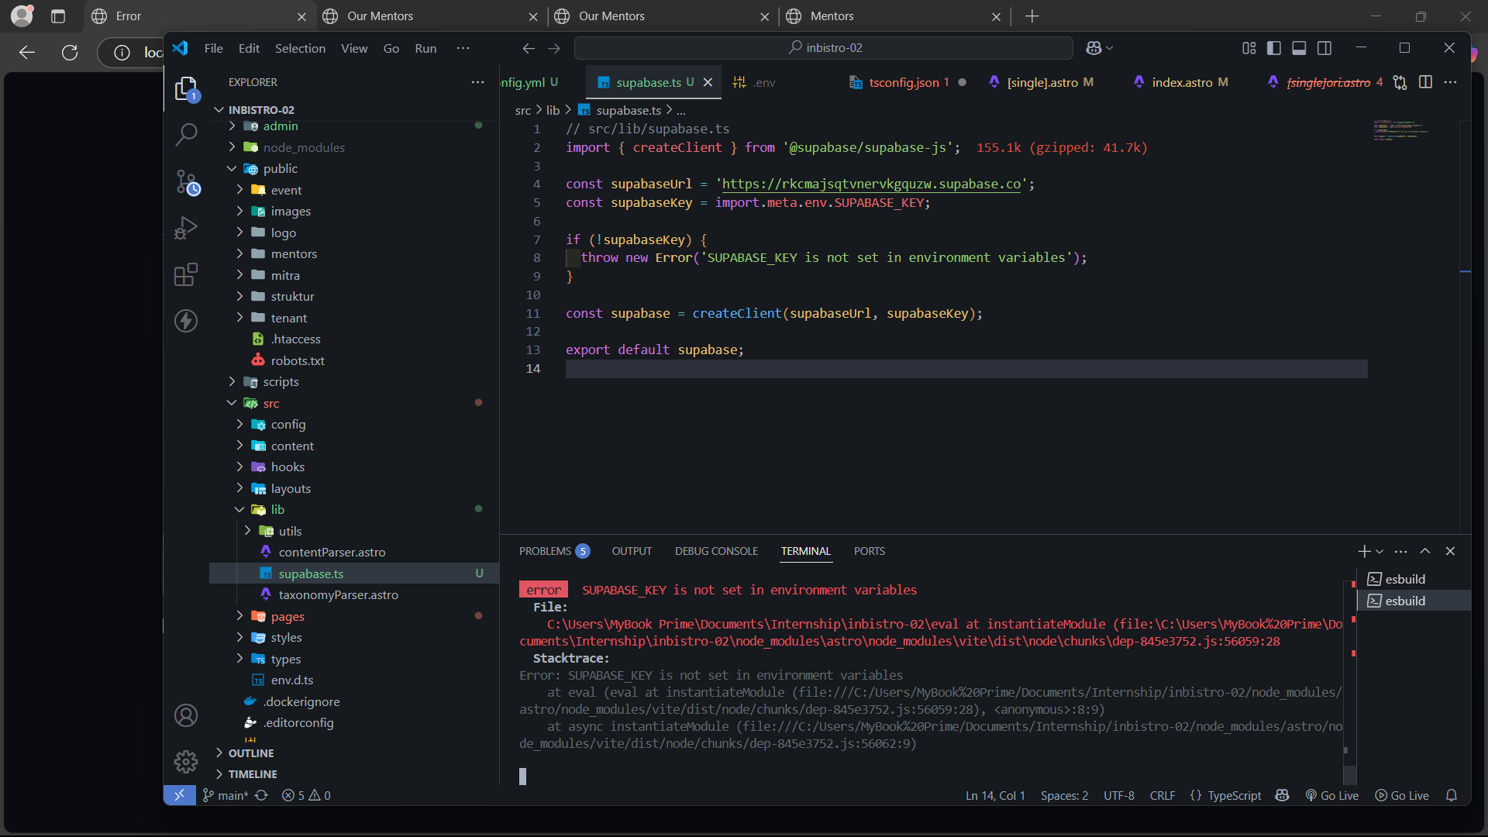Image resolution: width=1488 pixels, height=837 pixels.
Task: Open the Selection menu
Action: [x=300, y=48]
